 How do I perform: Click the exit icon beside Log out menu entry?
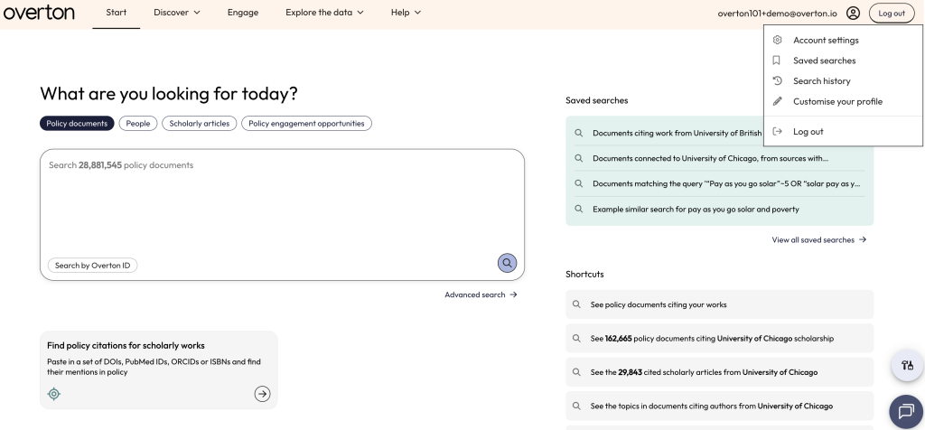(778, 132)
